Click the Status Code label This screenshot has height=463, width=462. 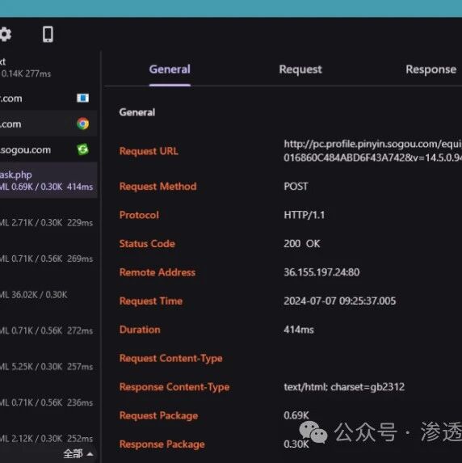[147, 243]
